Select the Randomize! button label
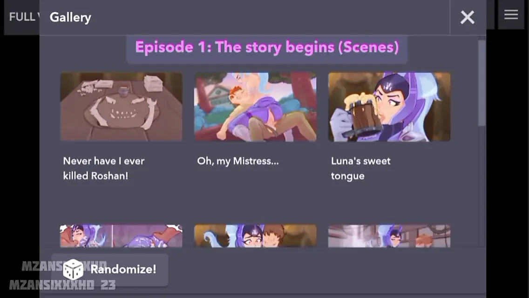The image size is (529, 298). point(123,269)
